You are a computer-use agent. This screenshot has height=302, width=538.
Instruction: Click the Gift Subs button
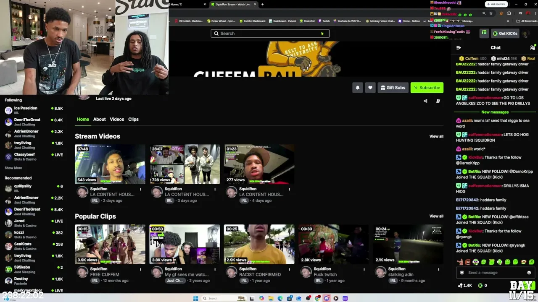click(393, 88)
